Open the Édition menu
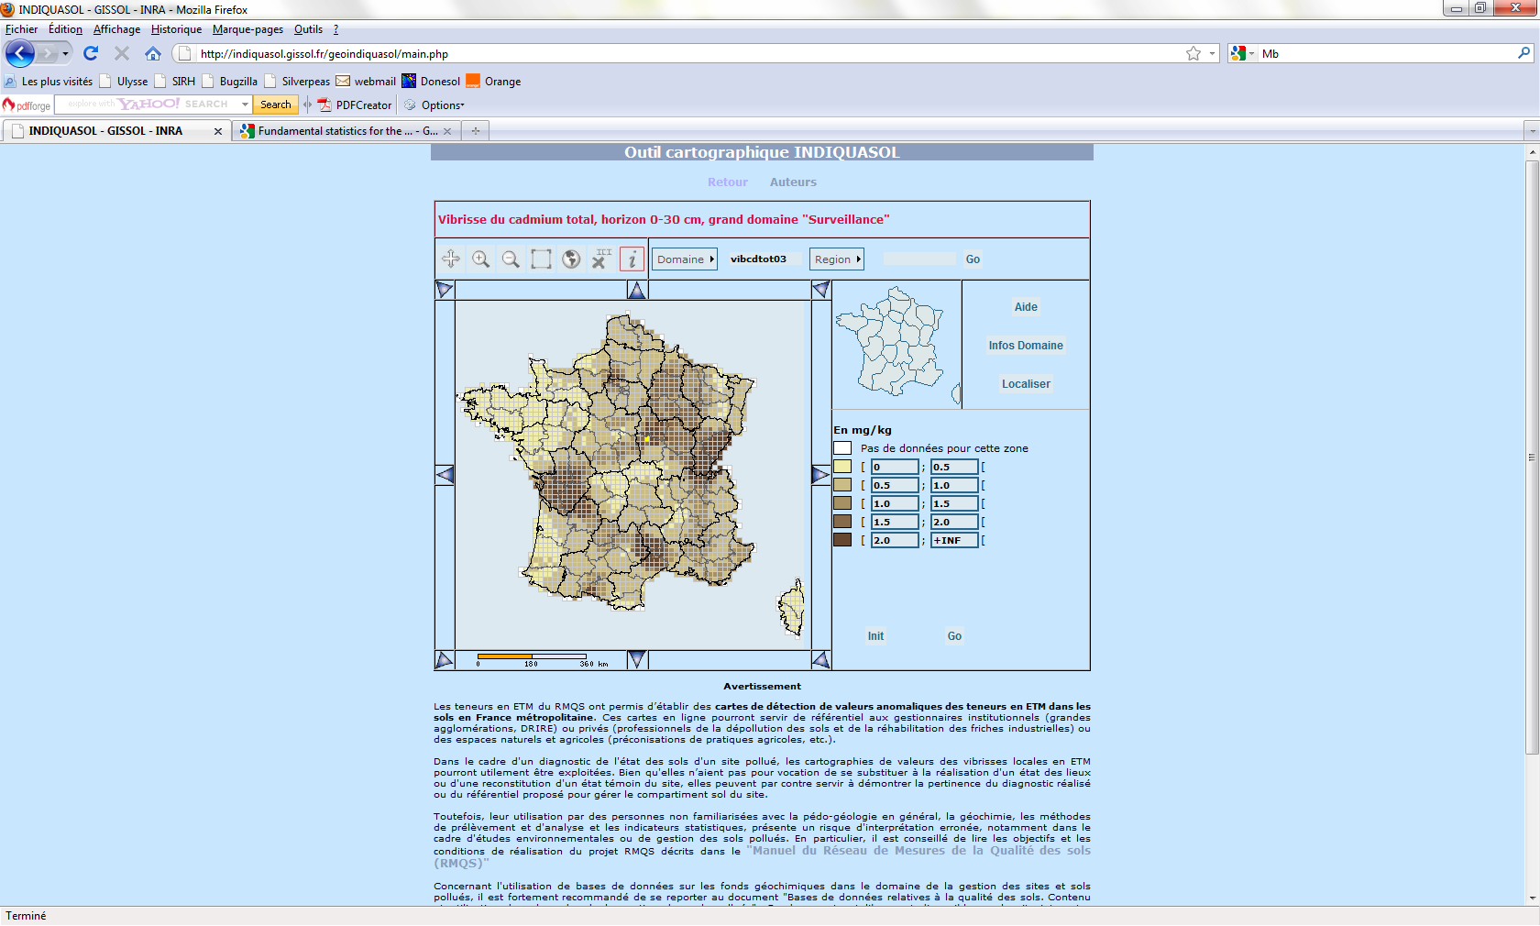Image resolution: width=1540 pixels, height=926 pixels. pos(65,29)
